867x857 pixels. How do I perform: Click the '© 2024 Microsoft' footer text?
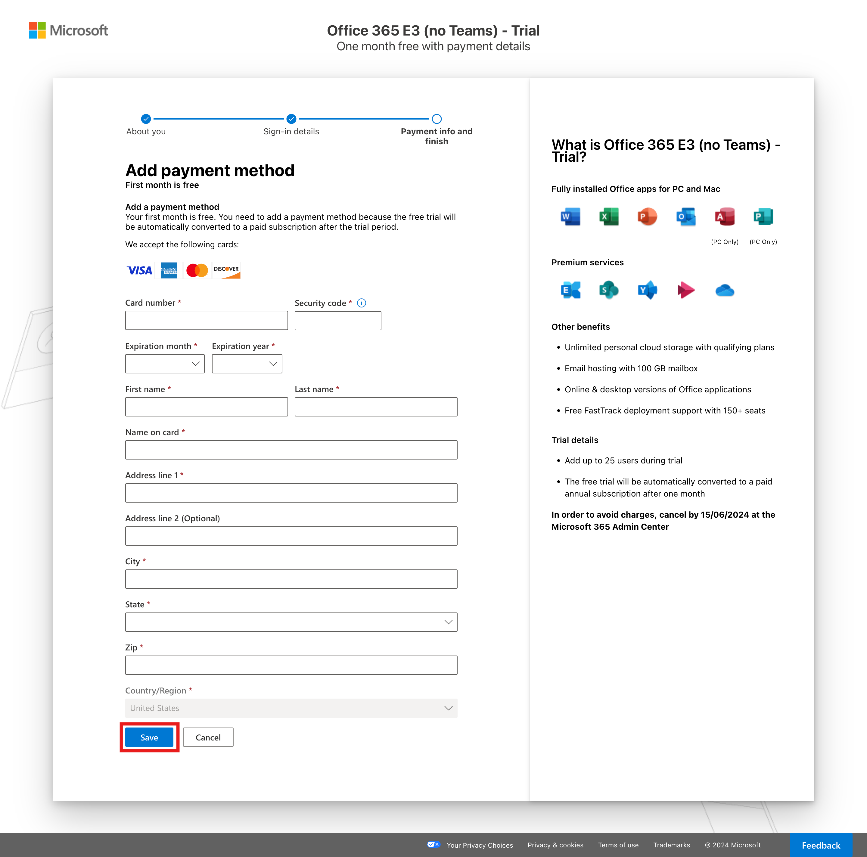tap(733, 845)
